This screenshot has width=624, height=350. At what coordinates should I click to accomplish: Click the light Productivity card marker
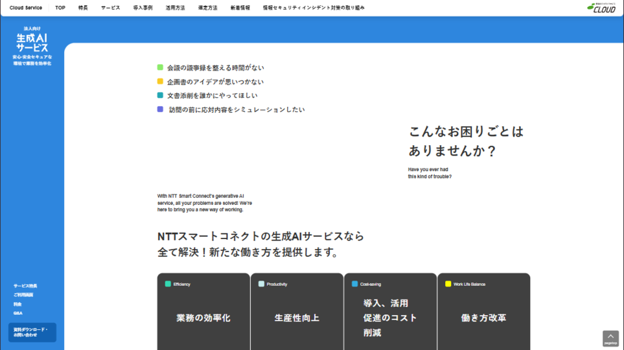(x=261, y=284)
